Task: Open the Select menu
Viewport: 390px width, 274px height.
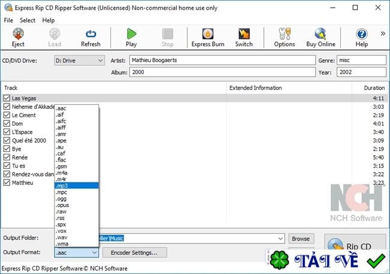Action: 28,20
